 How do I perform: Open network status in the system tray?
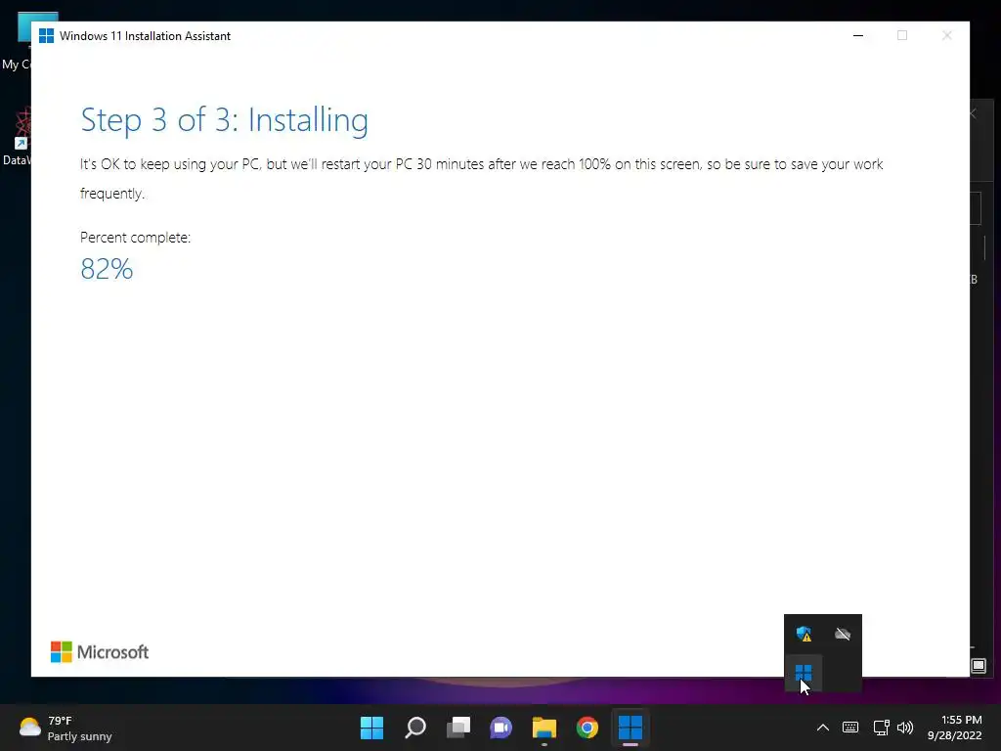coord(882,728)
